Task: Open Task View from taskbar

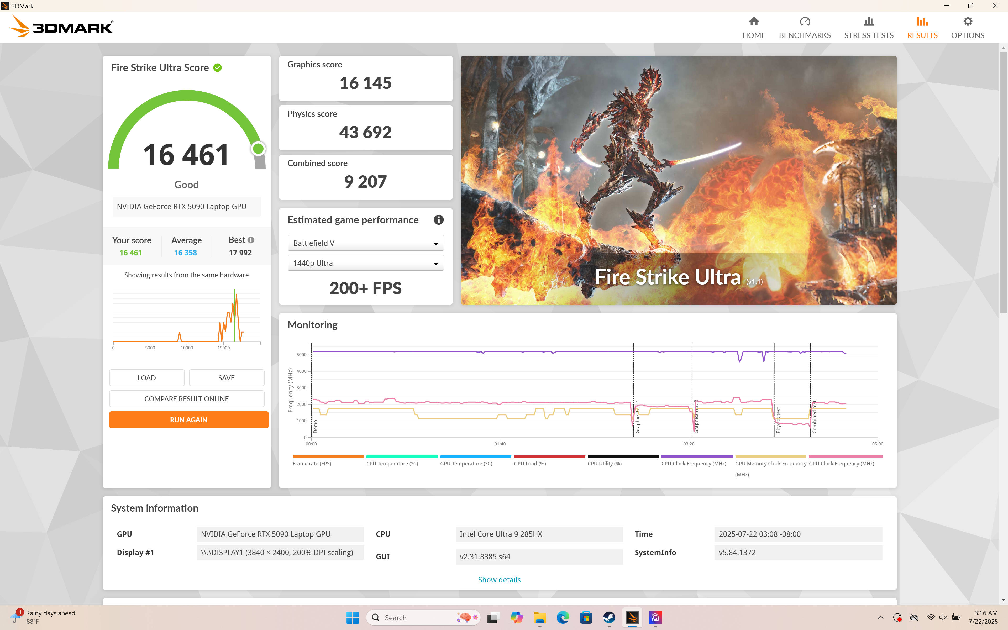Action: pyautogui.click(x=493, y=617)
